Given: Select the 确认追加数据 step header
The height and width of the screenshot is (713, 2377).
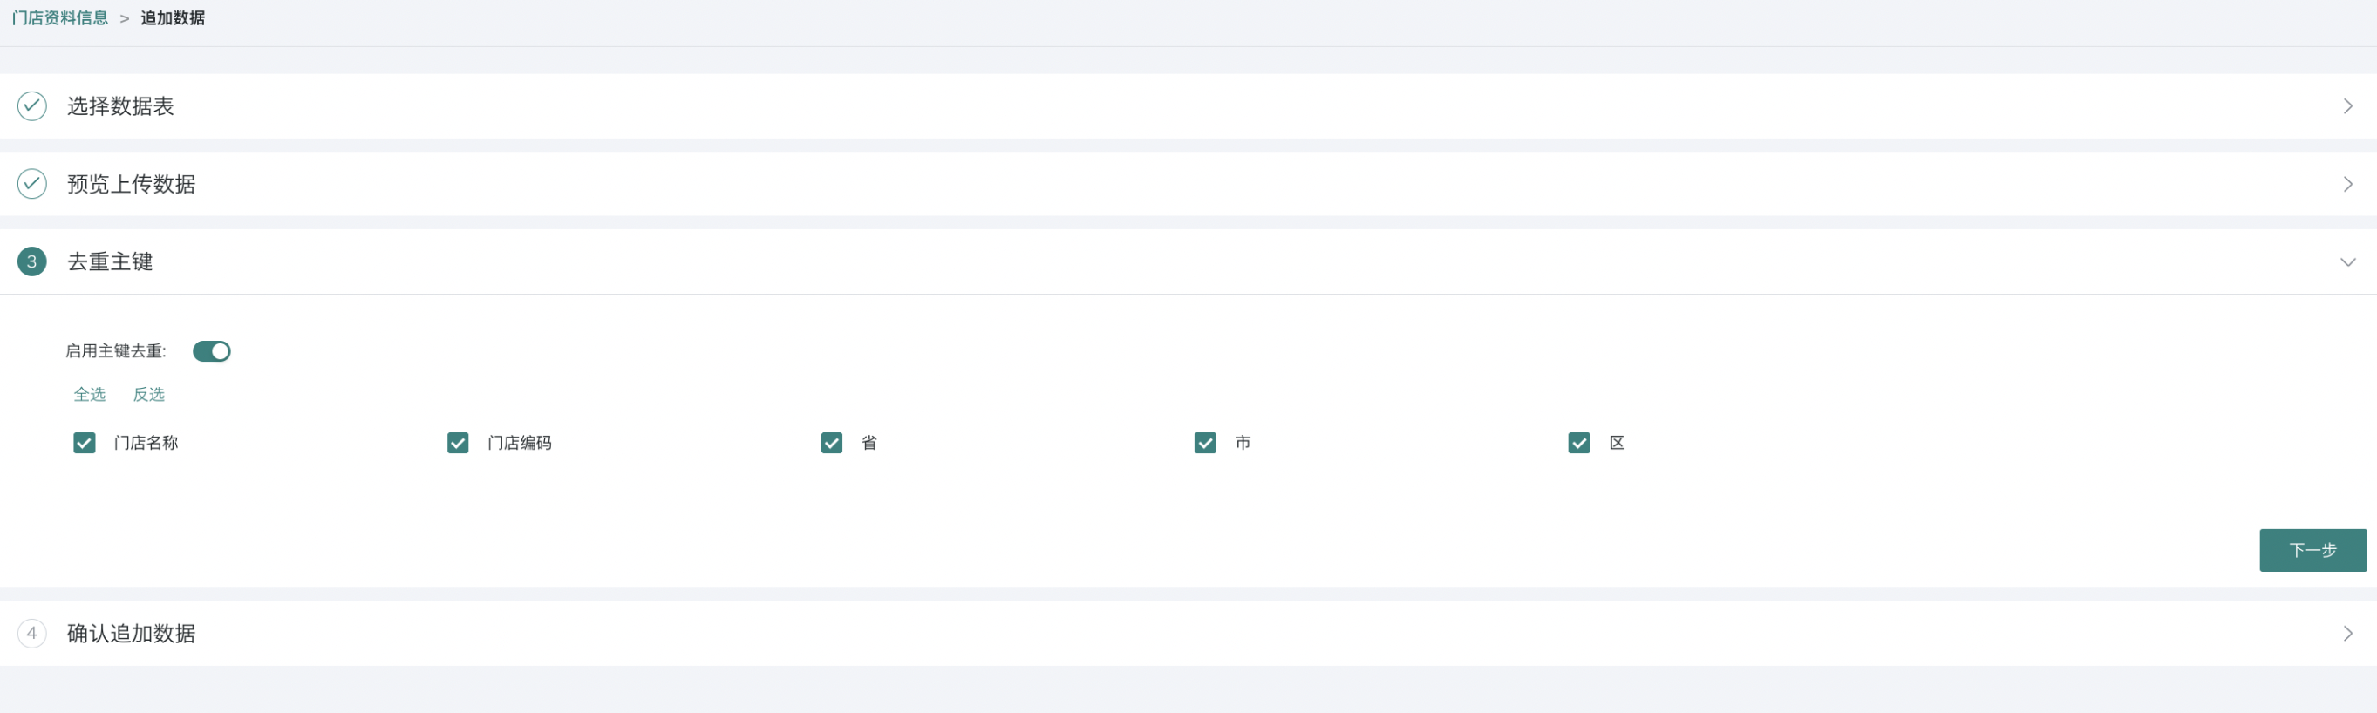Looking at the screenshot, I should [x=1188, y=633].
